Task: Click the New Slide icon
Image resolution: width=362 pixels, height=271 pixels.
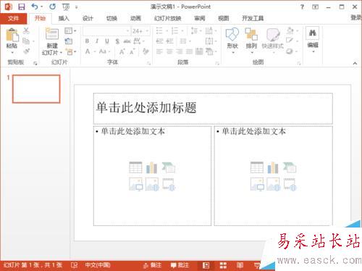Action: [52, 33]
